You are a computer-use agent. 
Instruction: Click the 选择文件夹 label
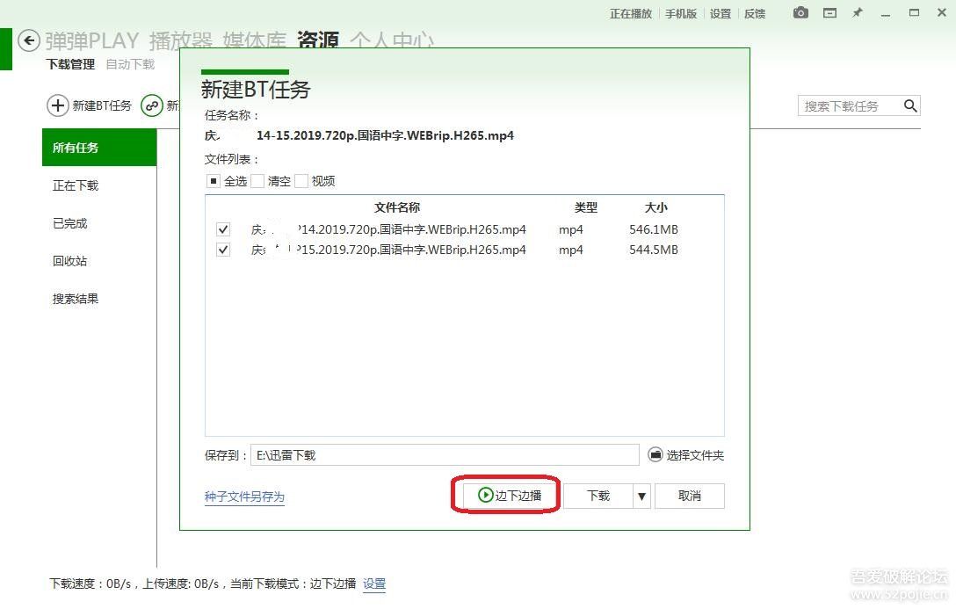[695, 455]
